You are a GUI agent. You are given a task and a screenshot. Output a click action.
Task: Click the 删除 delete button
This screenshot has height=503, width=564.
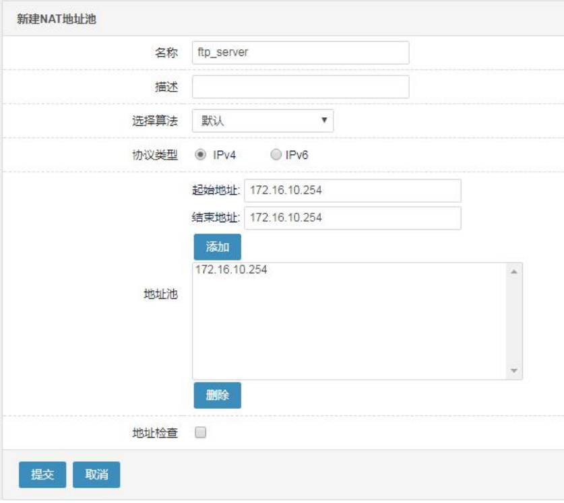coord(217,395)
